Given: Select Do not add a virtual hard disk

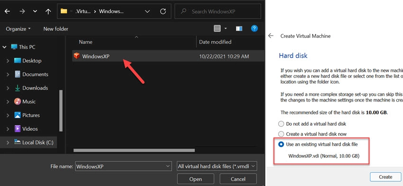Looking at the screenshot, I should click(x=281, y=124).
